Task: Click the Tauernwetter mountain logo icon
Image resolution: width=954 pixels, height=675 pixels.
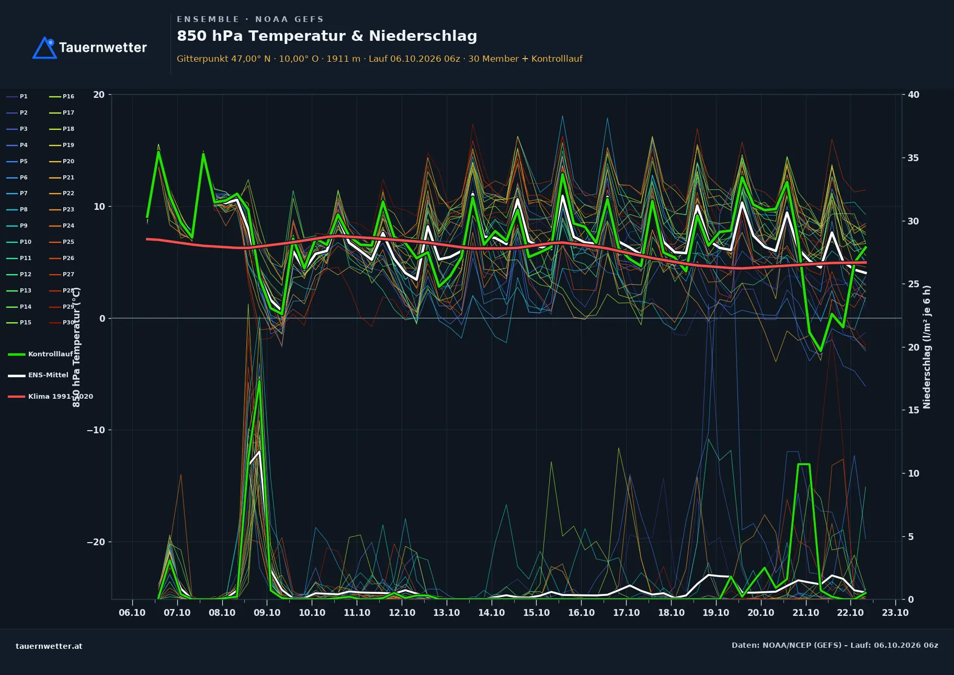Action: coord(44,48)
